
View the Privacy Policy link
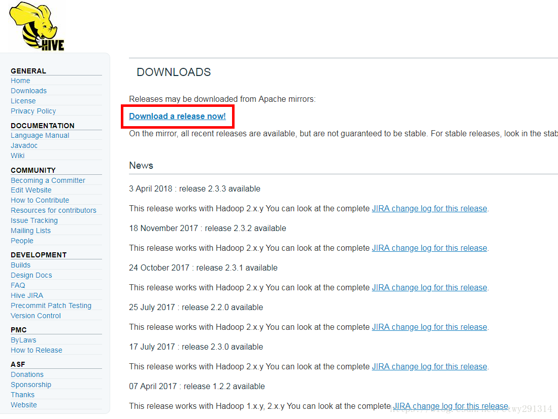point(33,111)
